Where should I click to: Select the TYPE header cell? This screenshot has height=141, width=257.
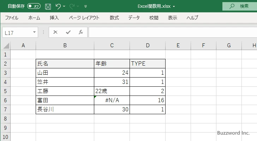pyautogui.click(x=148, y=64)
